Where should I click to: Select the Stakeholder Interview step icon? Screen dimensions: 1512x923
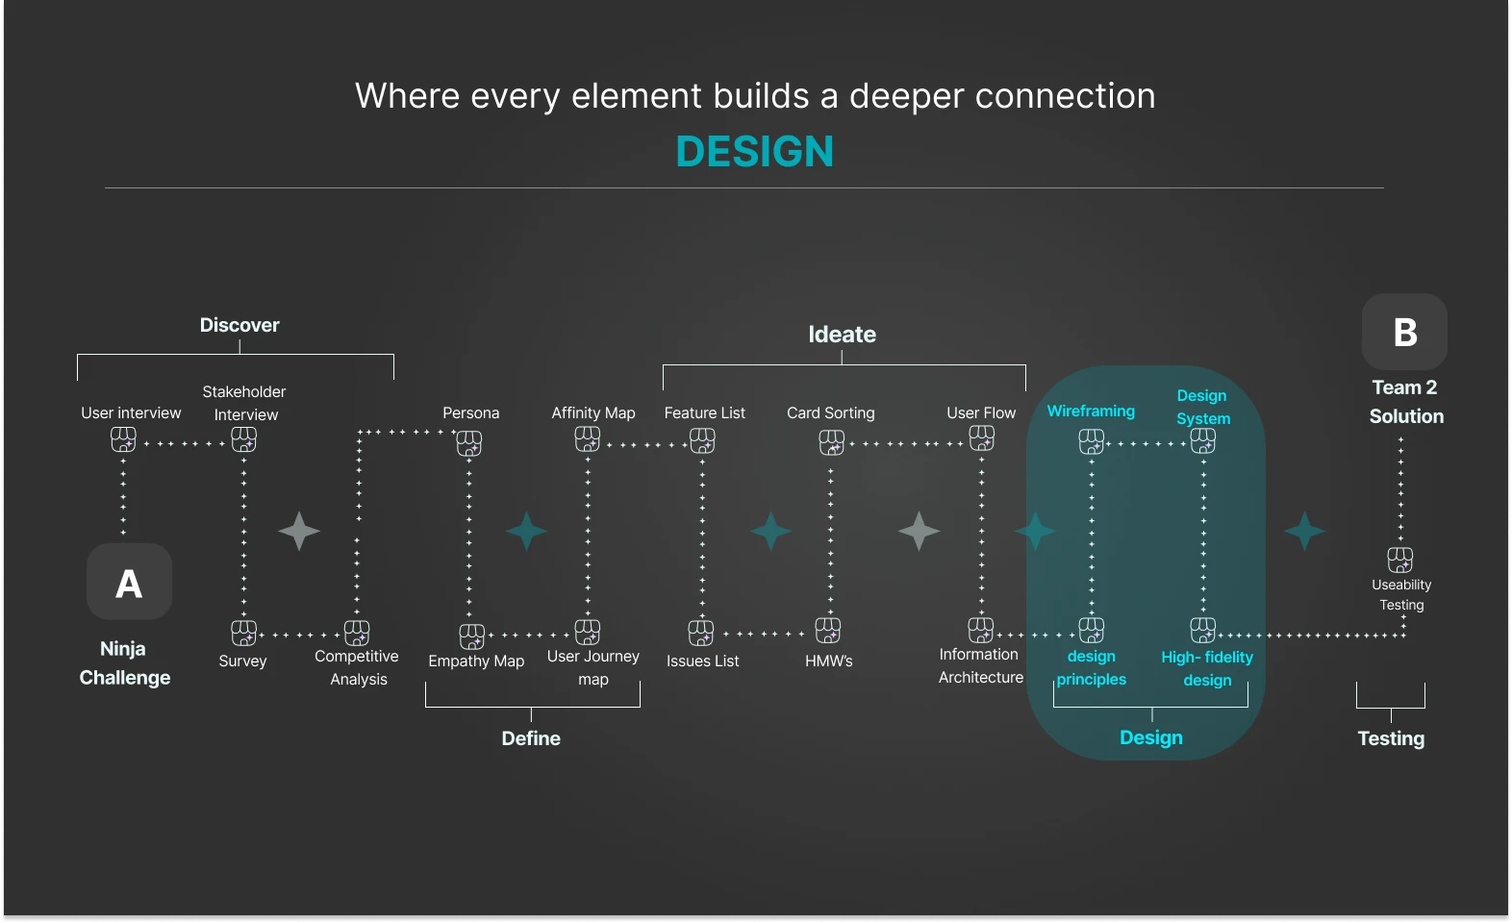(244, 439)
